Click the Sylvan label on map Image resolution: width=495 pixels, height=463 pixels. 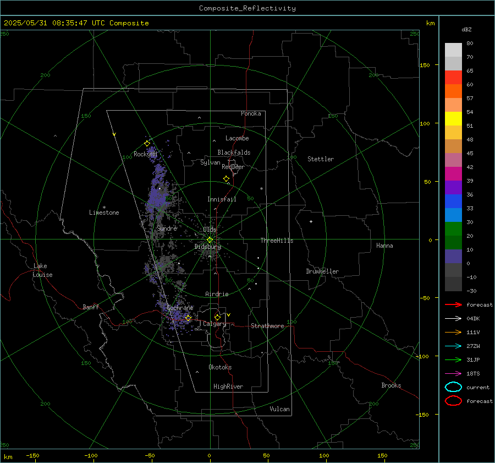point(210,162)
